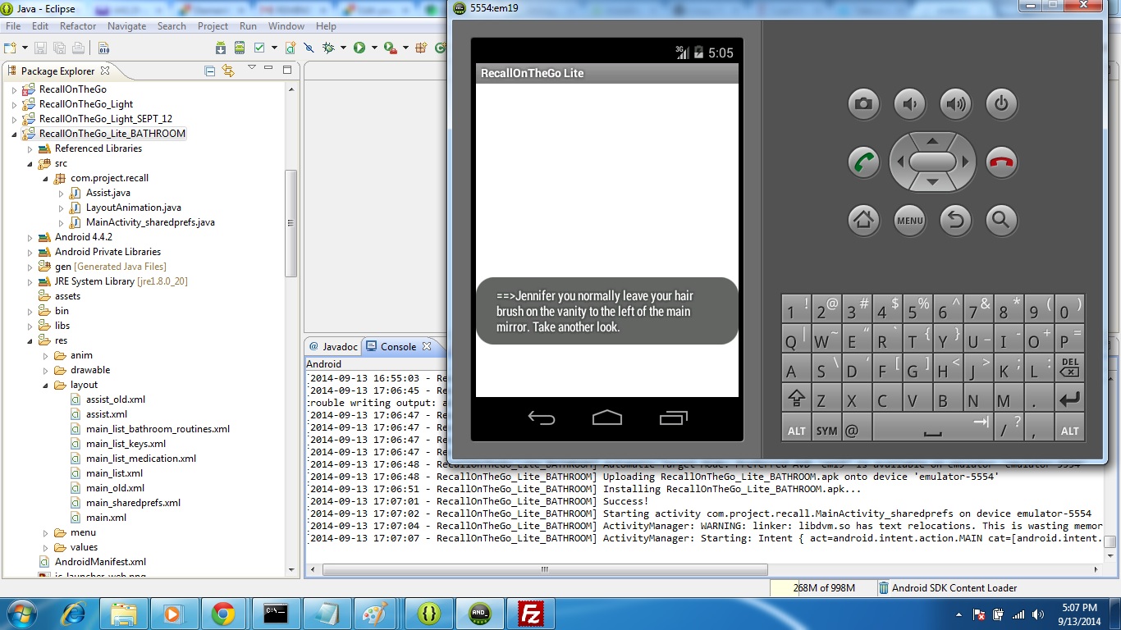The image size is (1121, 630).
Task: Open the File menu
Action: pyautogui.click(x=13, y=26)
